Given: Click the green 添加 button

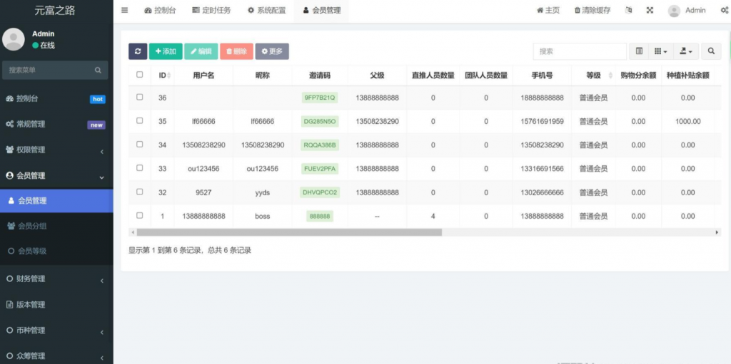Looking at the screenshot, I should [165, 51].
